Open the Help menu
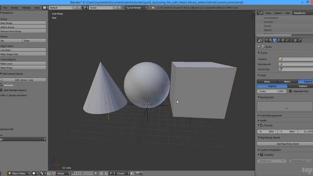The height and width of the screenshot is (176, 313). click(x=37, y=8)
